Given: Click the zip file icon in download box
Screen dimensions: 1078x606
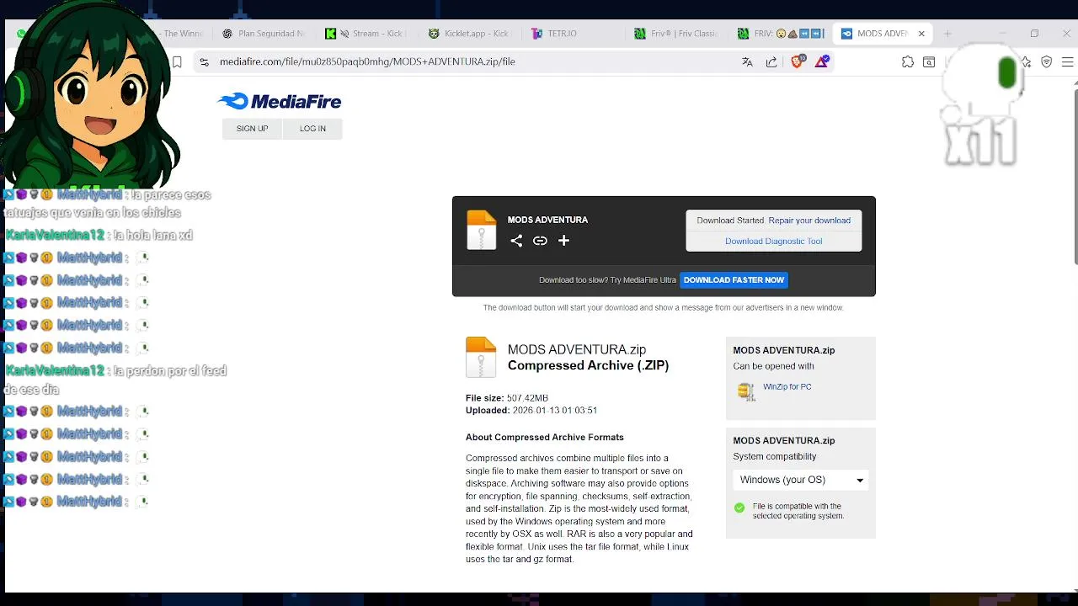Looking at the screenshot, I should [481, 230].
